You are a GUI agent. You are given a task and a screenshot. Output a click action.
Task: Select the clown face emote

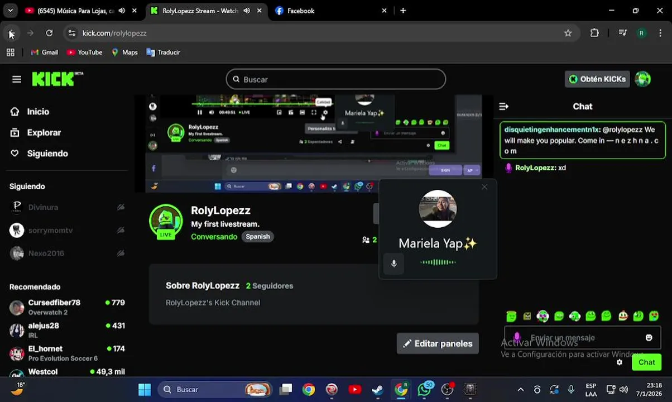tap(623, 317)
